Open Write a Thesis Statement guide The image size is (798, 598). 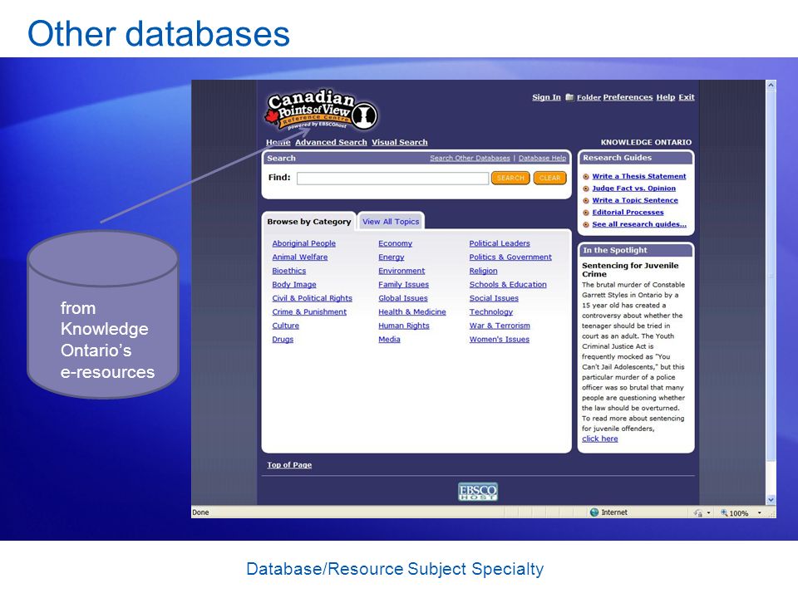639,176
